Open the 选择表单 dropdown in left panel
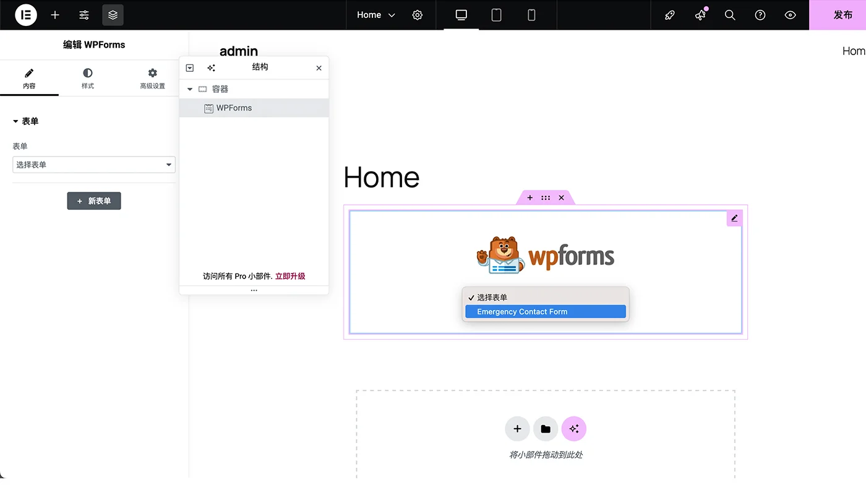Screen dimensions: 866x495 pyautogui.click(x=93, y=165)
